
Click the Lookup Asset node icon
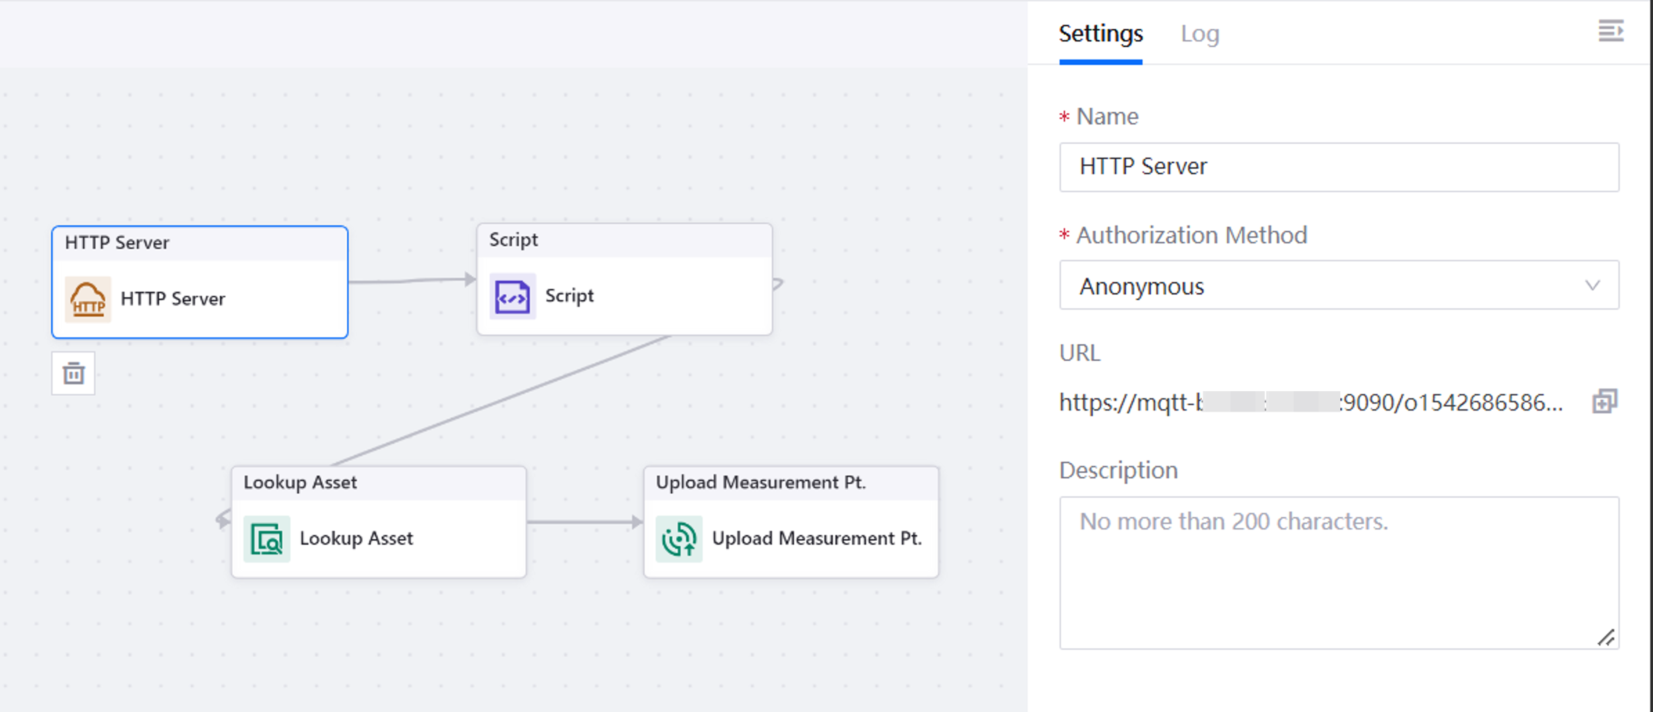coord(266,538)
